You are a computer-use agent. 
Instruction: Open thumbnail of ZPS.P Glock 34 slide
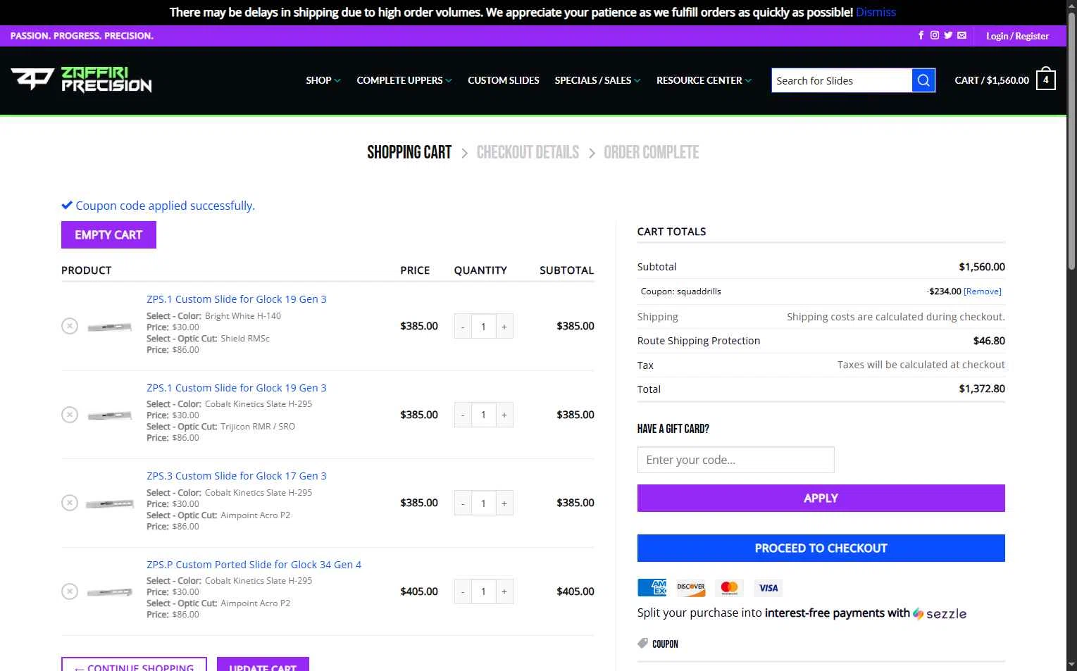tap(109, 591)
